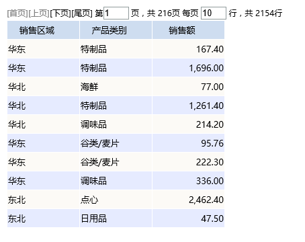Focus the rows-per-page input showing 10

[214, 13]
